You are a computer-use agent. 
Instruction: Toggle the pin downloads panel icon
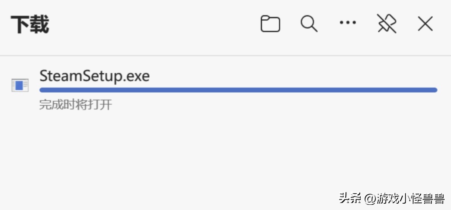[x=386, y=24]
